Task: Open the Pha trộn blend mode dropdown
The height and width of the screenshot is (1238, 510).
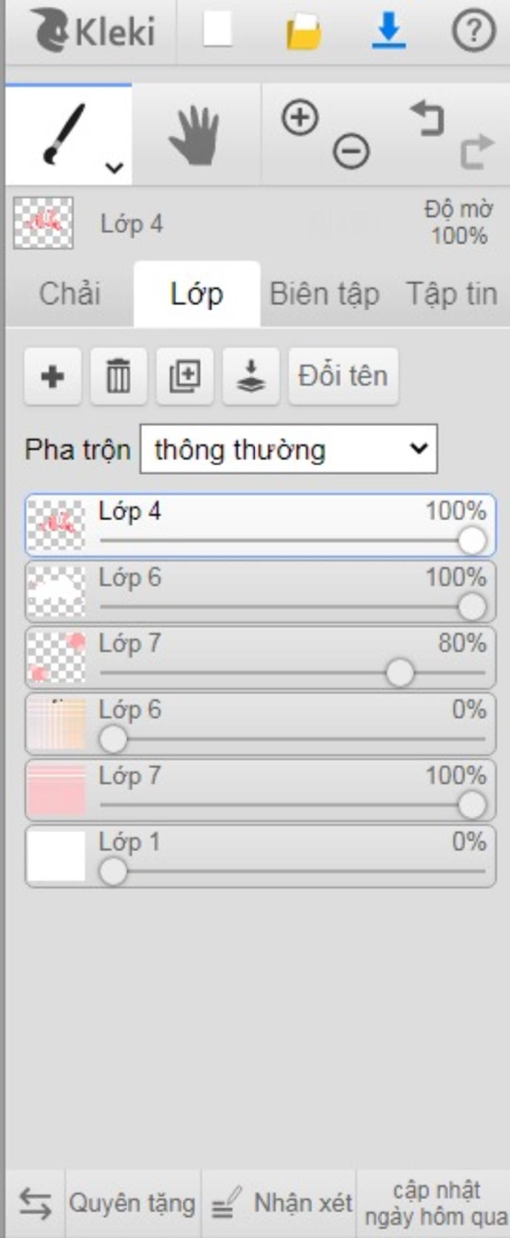Action: [x=289, y=449]
